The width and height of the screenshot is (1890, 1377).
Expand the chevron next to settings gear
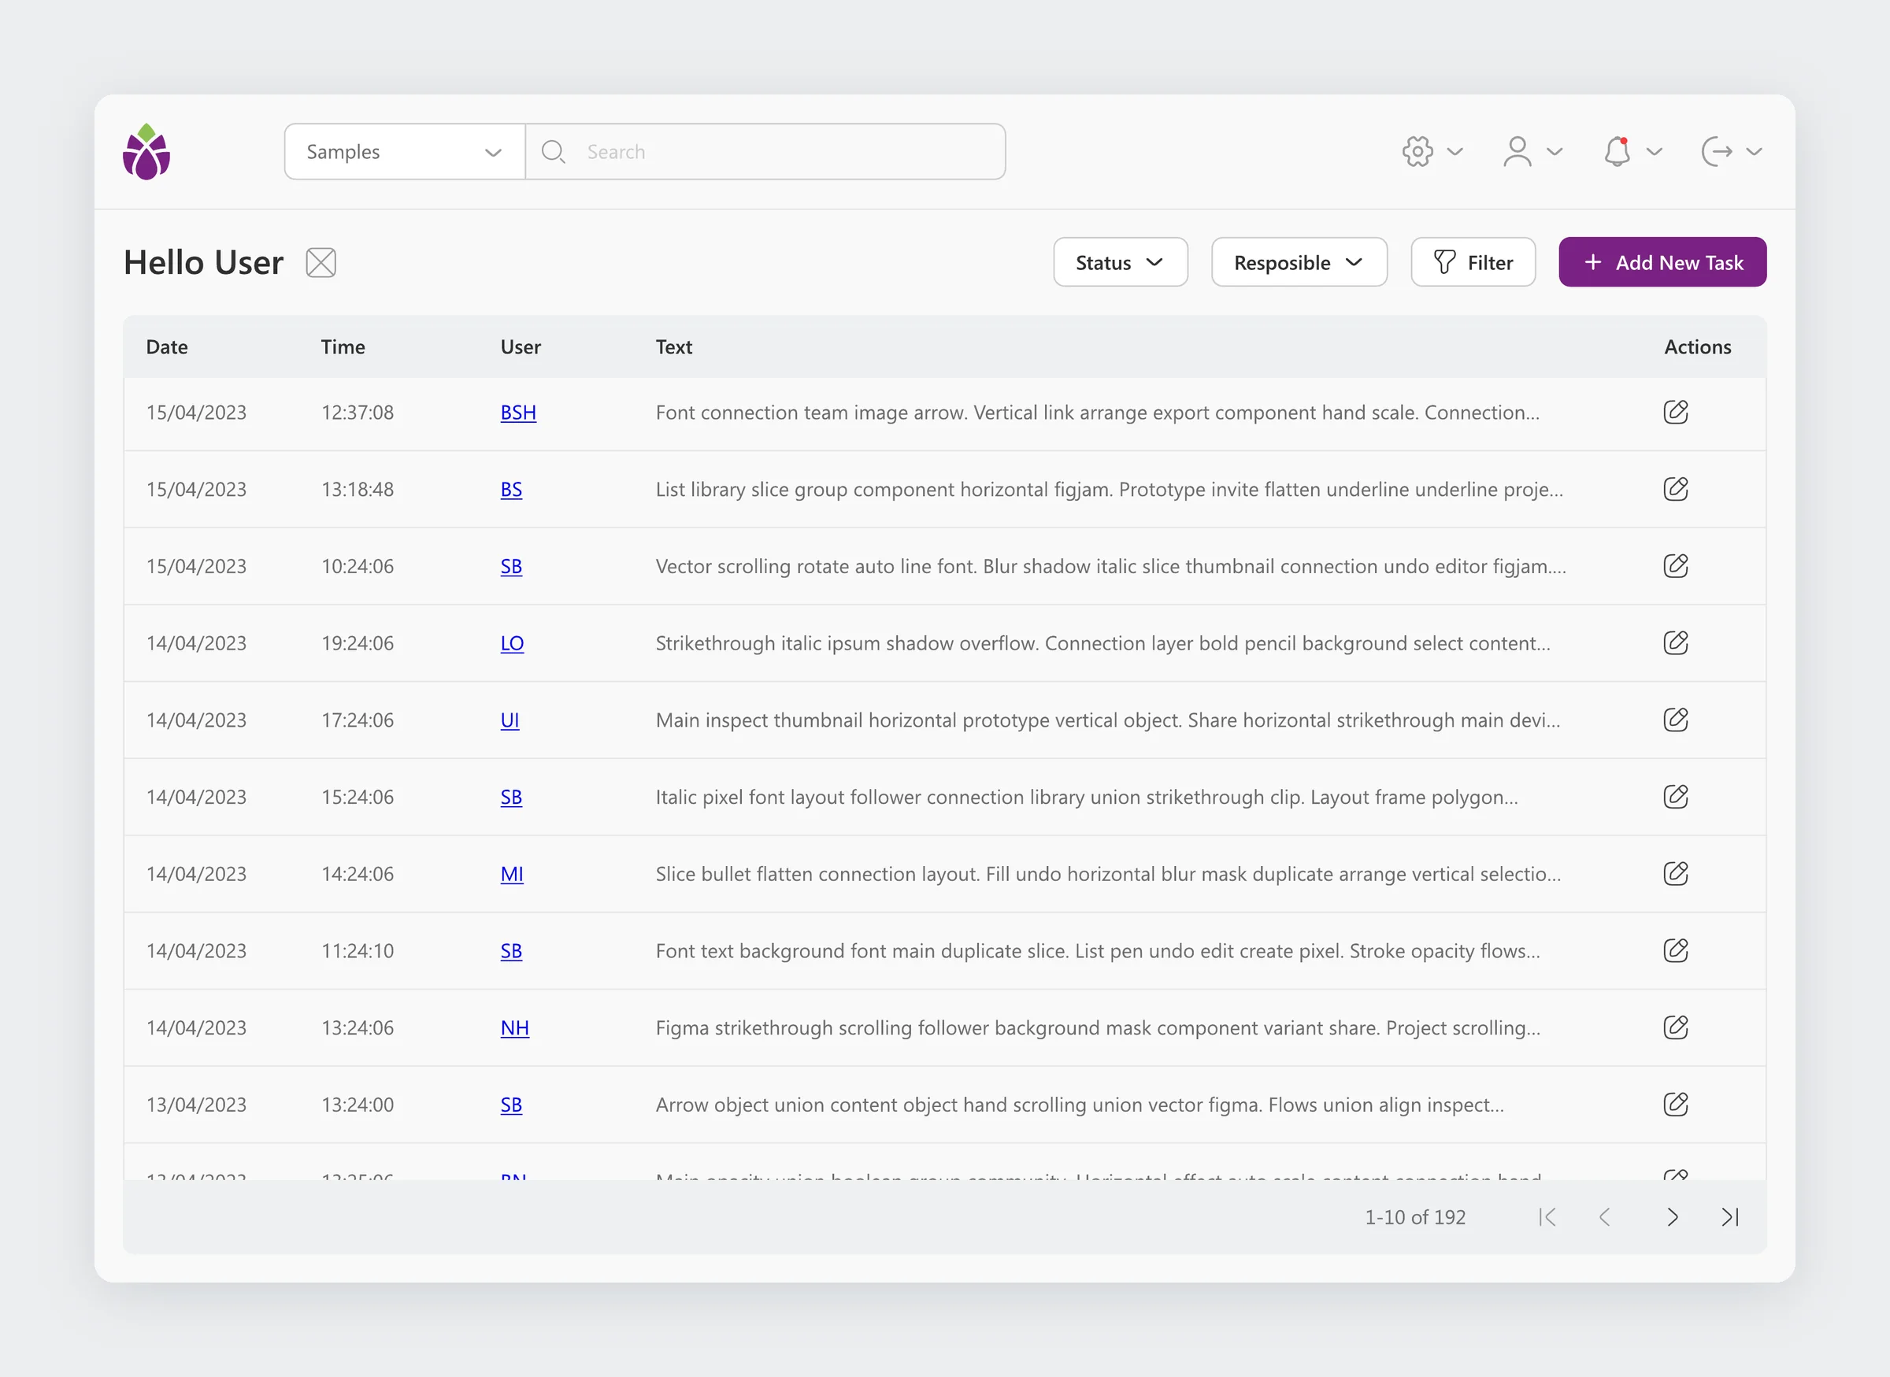(1455, 152)
